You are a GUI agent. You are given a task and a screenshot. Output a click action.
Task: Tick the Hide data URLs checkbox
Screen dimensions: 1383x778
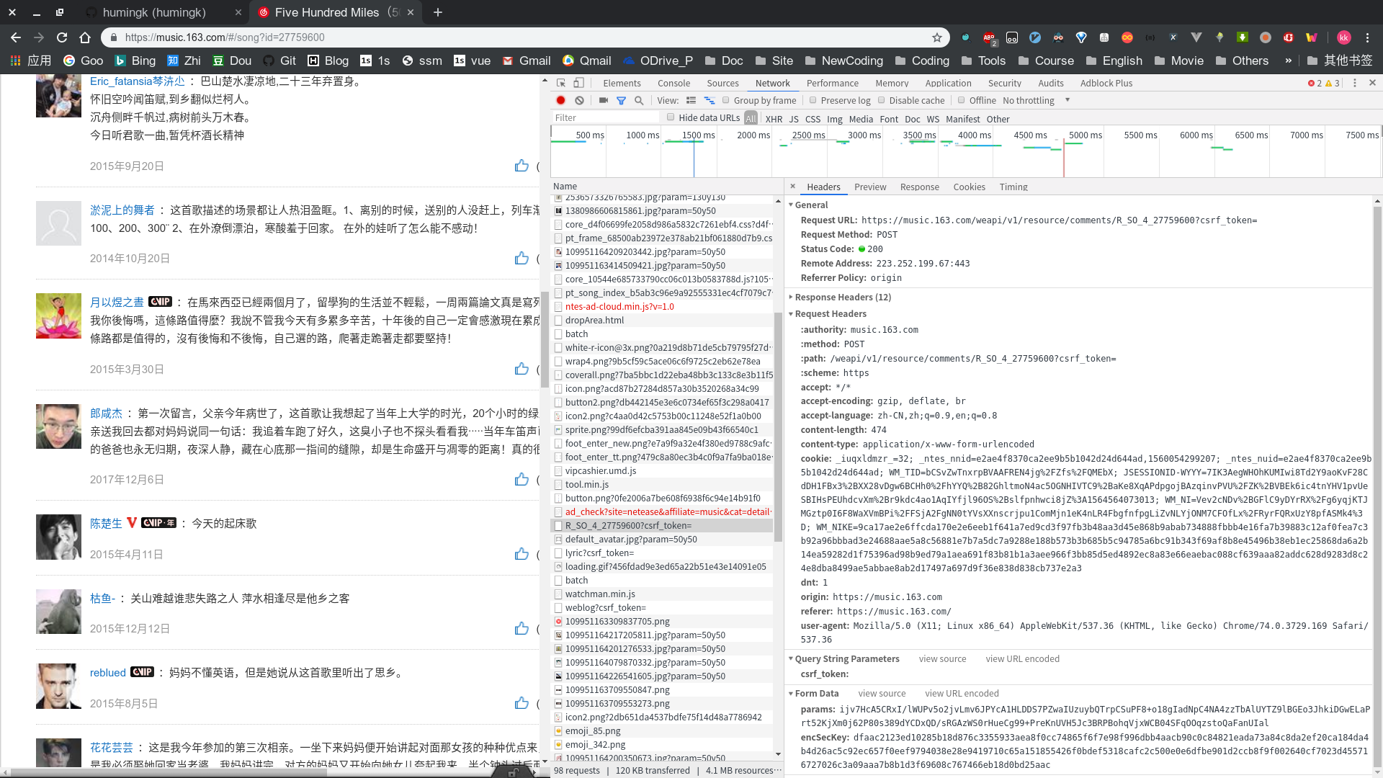tap(671, 117)
